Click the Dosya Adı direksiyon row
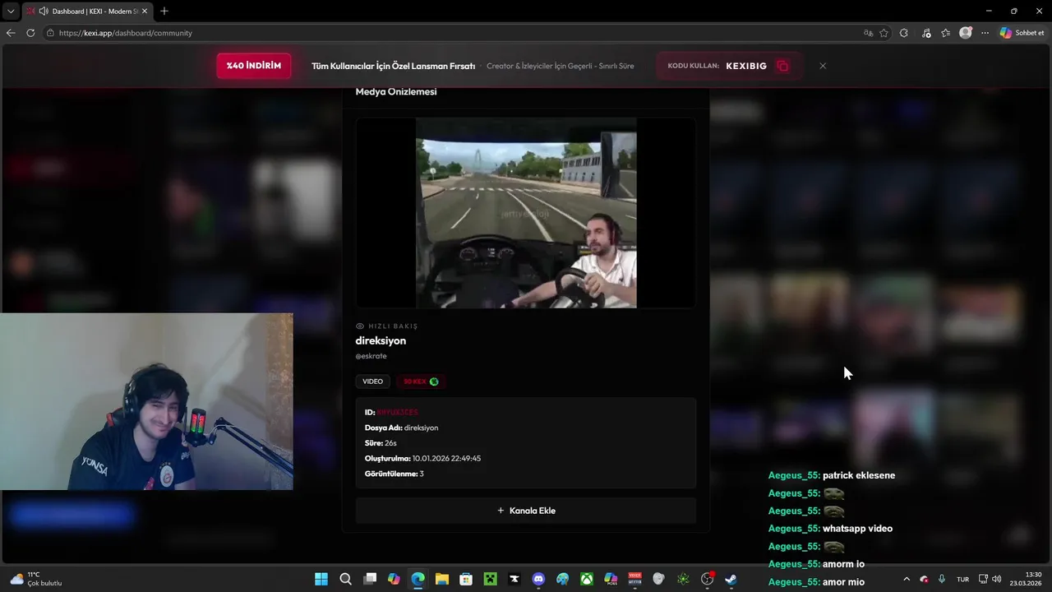The image size is (1052, 592). point(401,428)
